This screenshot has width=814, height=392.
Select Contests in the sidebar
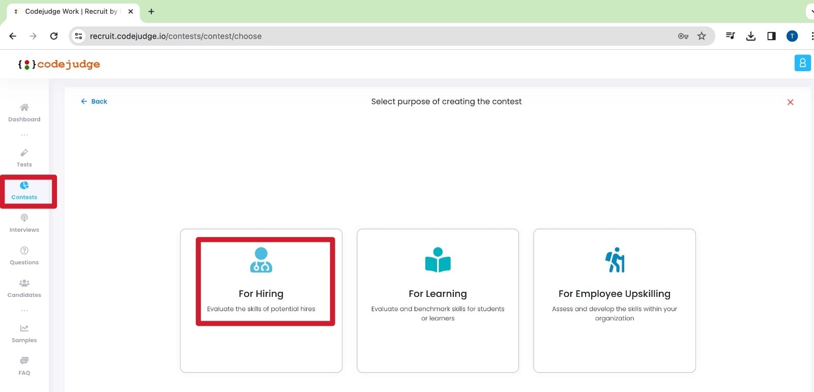click(24, 191)
